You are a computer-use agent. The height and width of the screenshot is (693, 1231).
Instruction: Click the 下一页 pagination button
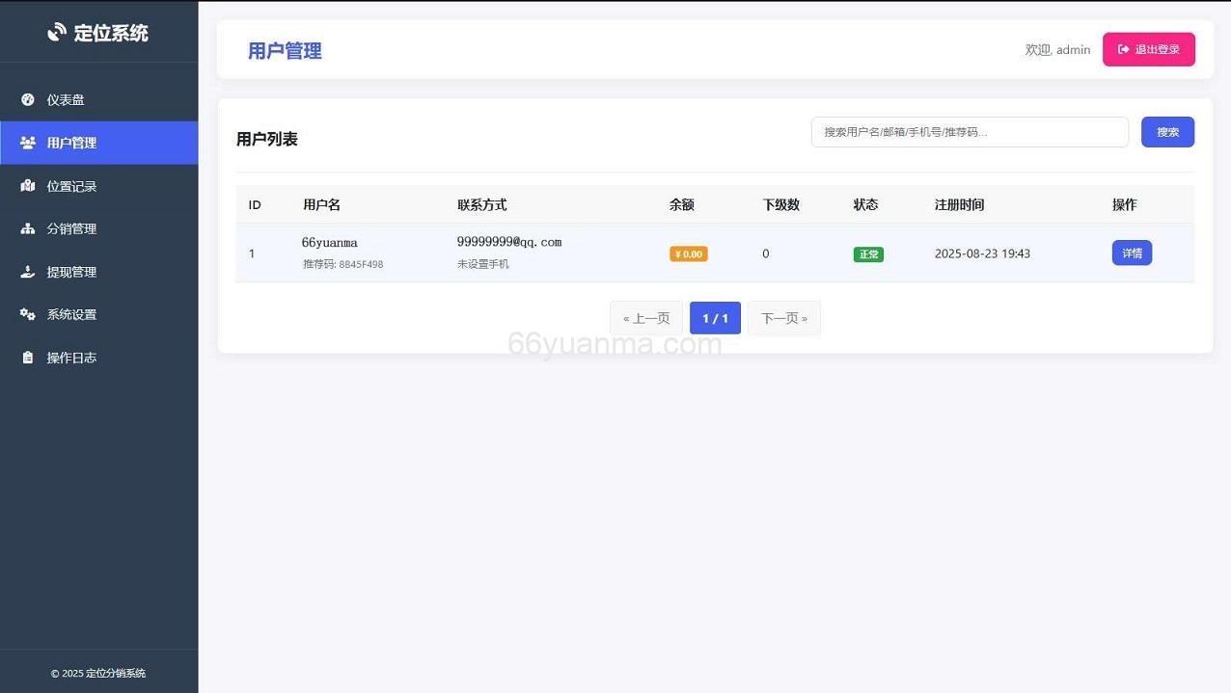pyautogui.click(x=783, y=317)
